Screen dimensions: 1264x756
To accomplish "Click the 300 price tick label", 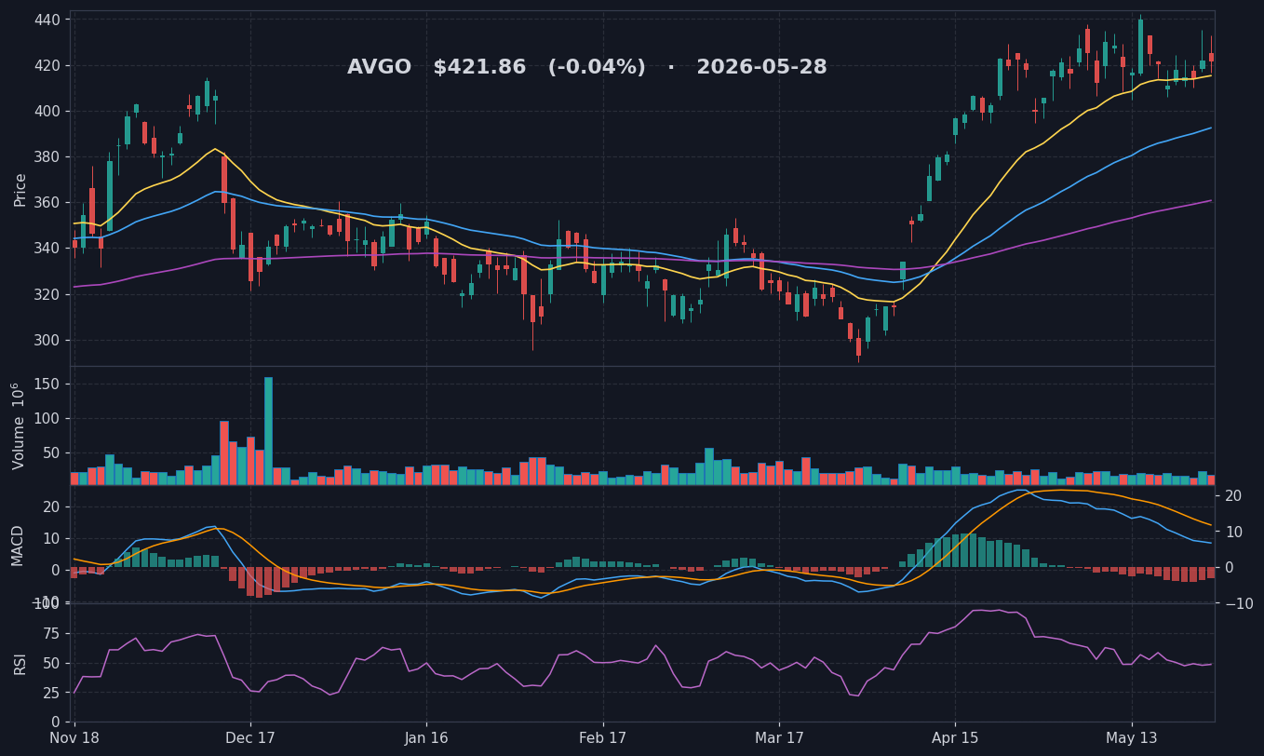I will coord(47,340).
